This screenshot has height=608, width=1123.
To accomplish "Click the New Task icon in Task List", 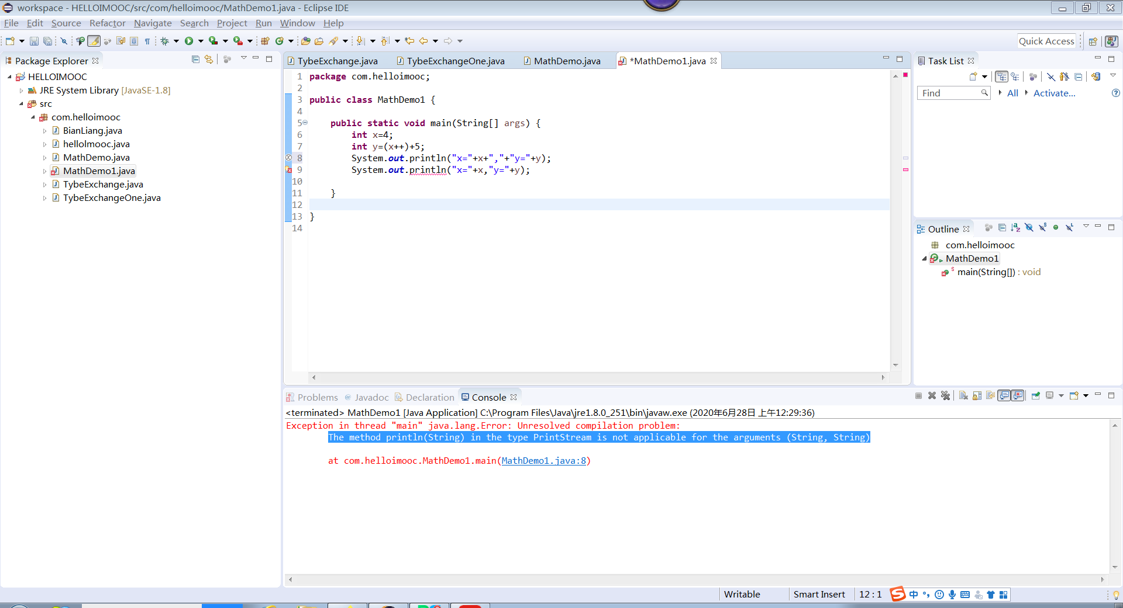I will point(973,77).
